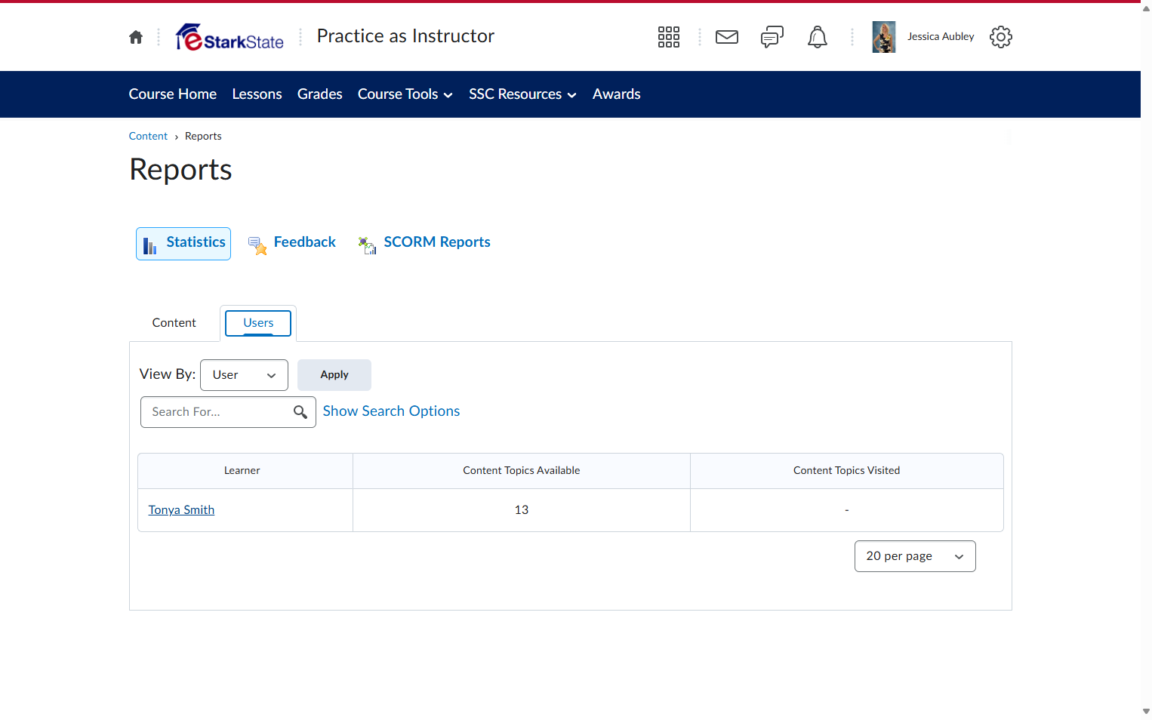
Task: Open Grades in navbar
Action: (x=320, y=94)
